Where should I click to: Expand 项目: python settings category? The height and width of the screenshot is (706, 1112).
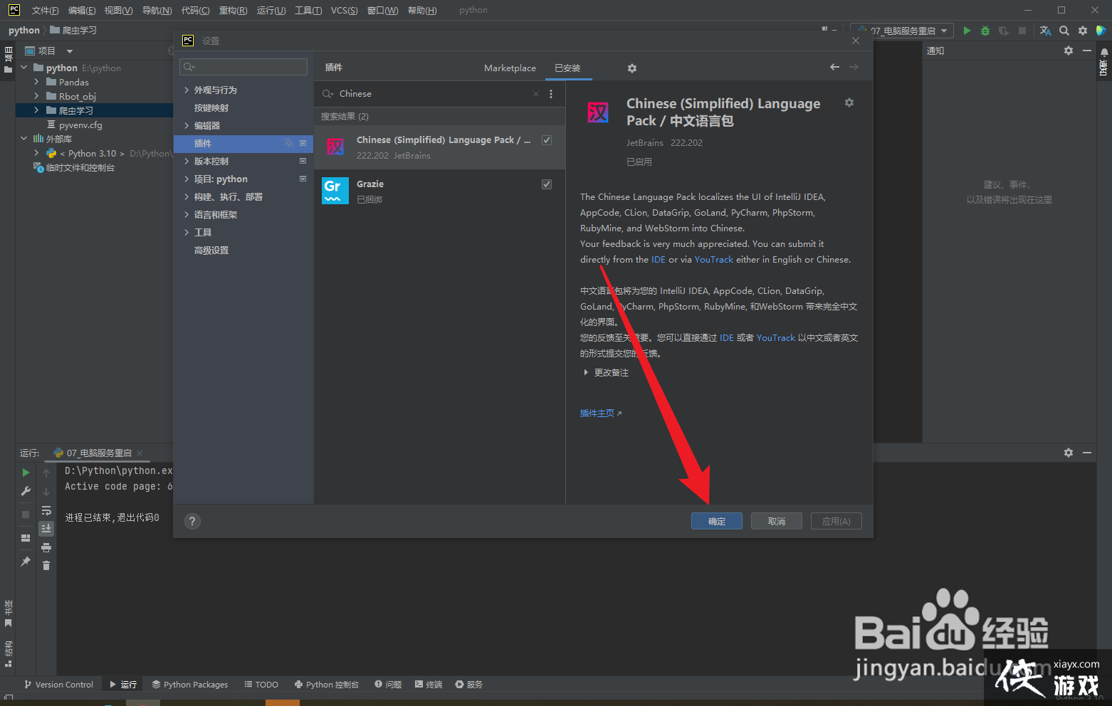tap(187, 179)
